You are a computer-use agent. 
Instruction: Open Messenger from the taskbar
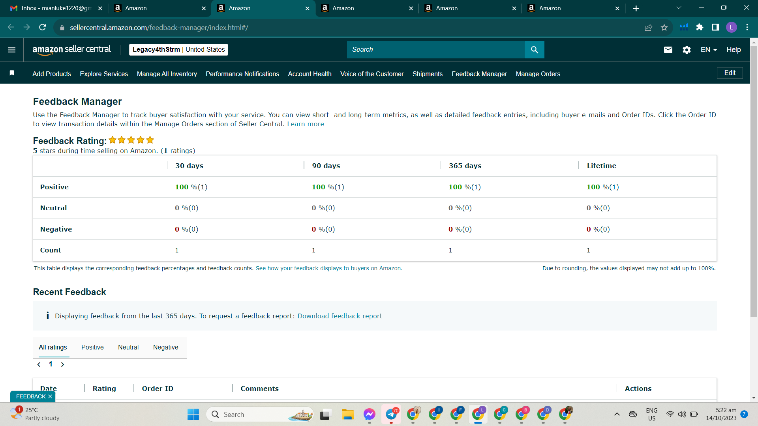[x=370, y=415]
